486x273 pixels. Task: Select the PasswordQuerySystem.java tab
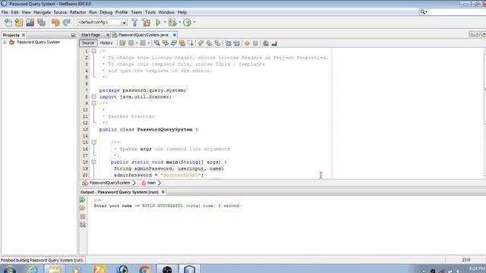click(143, 35)
